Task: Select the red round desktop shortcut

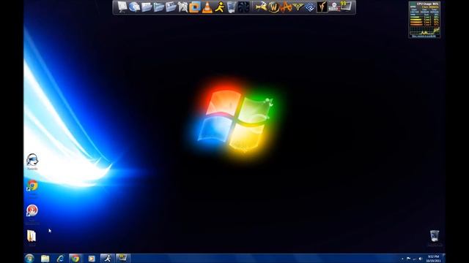Action: [32, 210]
